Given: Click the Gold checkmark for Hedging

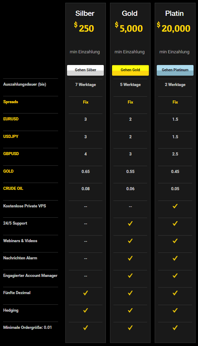Looking at the screenshot, I should click(130, 310).
